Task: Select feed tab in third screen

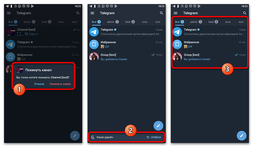Action: pyautogui.click(x=213, y=22)
